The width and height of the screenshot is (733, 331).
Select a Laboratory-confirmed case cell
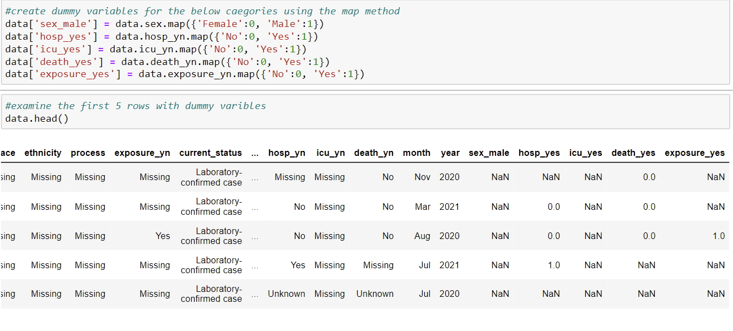(x=211, y=177)
